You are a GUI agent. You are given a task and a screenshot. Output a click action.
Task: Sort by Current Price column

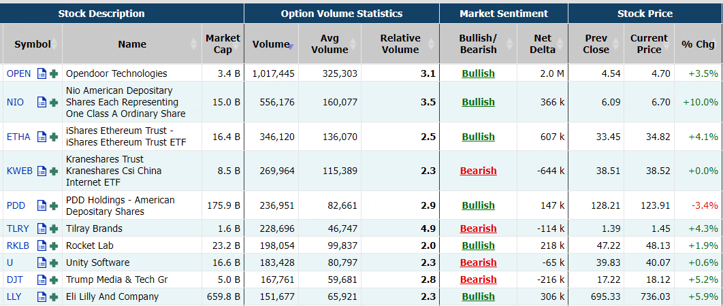coord(649,44)
